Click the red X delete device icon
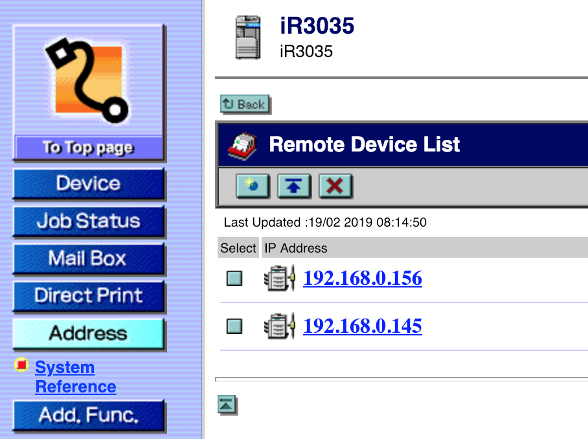This screenshot has height=439, width=588. 335,186
